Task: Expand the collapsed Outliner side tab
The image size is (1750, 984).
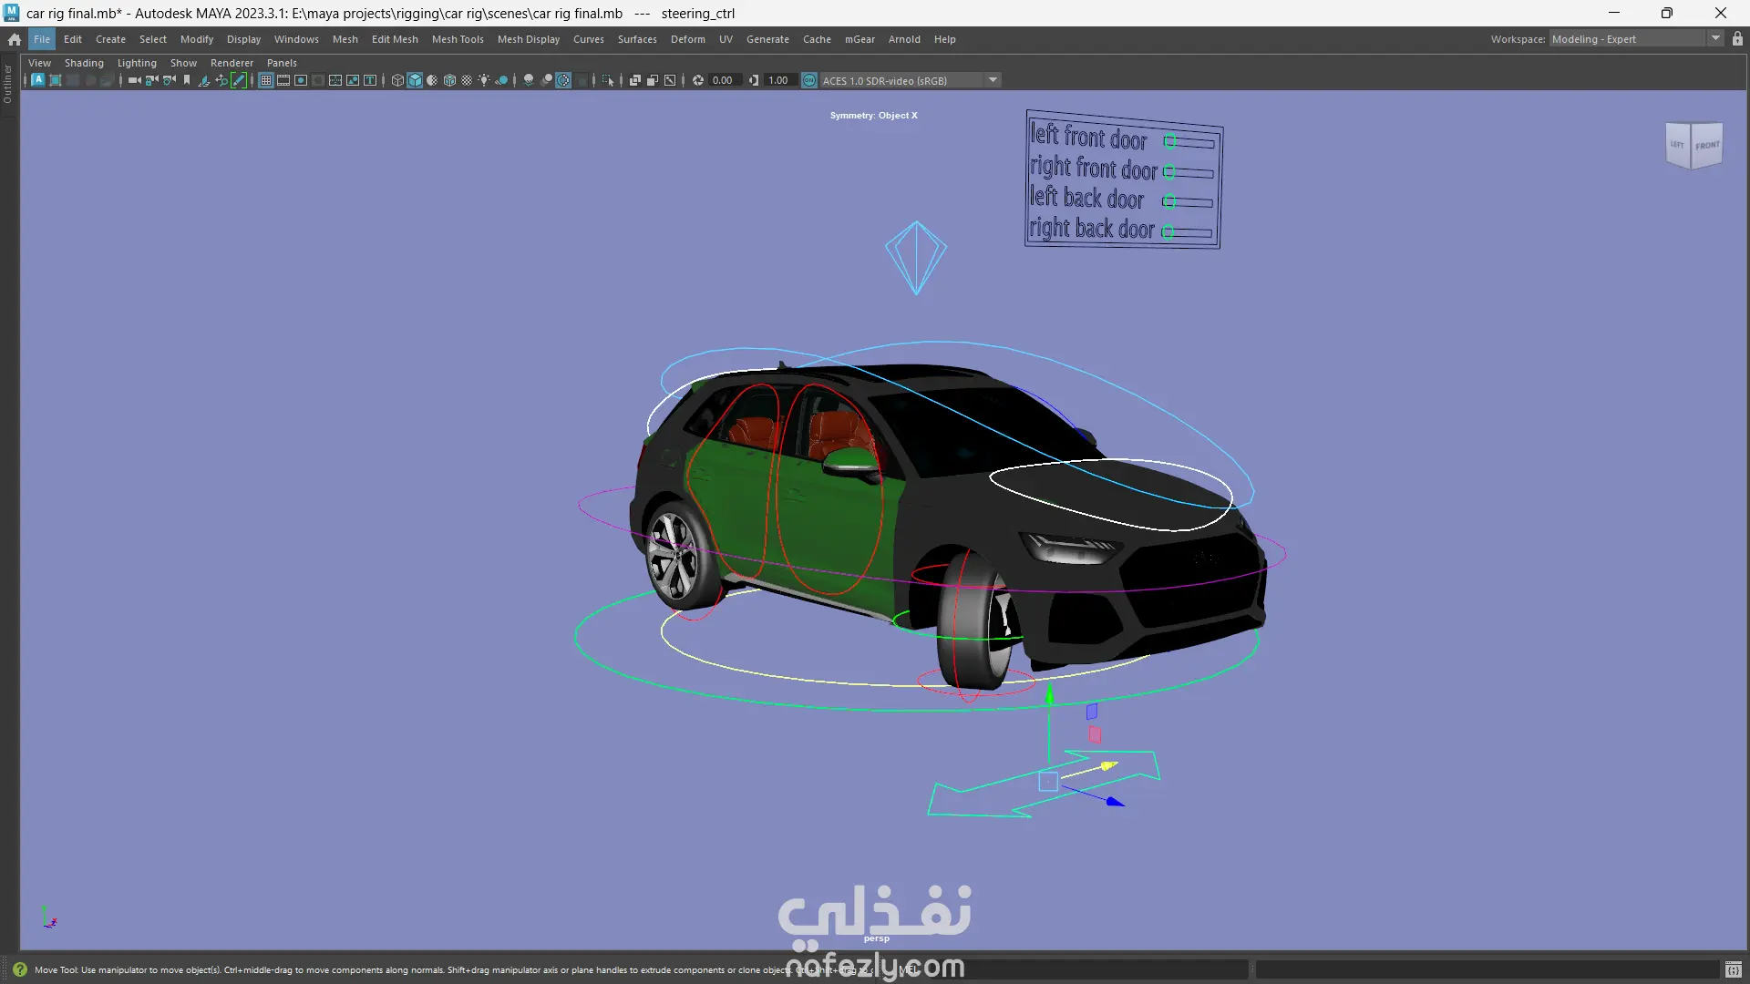Action: (x=8, y=84)
